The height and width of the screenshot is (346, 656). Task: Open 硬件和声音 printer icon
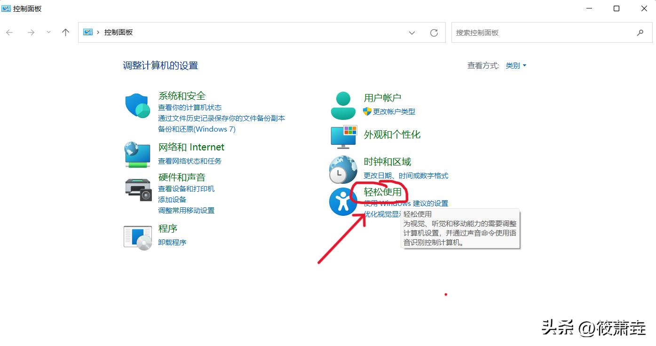click(137, 191)
